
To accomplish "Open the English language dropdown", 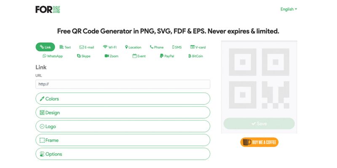I will point(289,9).
